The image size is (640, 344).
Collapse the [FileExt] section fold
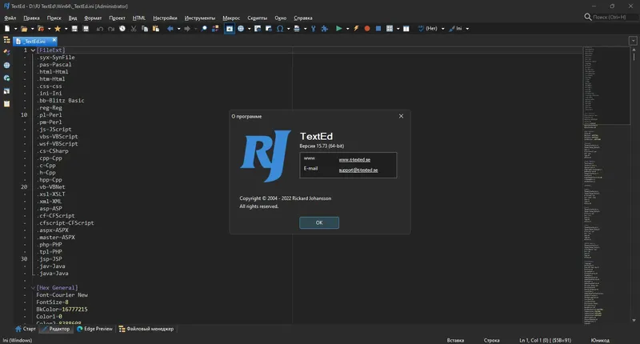[33, 50]
